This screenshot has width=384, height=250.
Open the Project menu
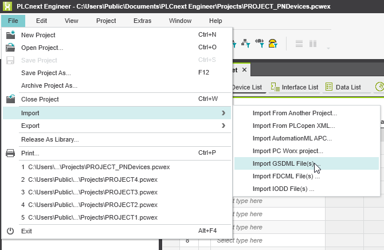tap(106, 21)
